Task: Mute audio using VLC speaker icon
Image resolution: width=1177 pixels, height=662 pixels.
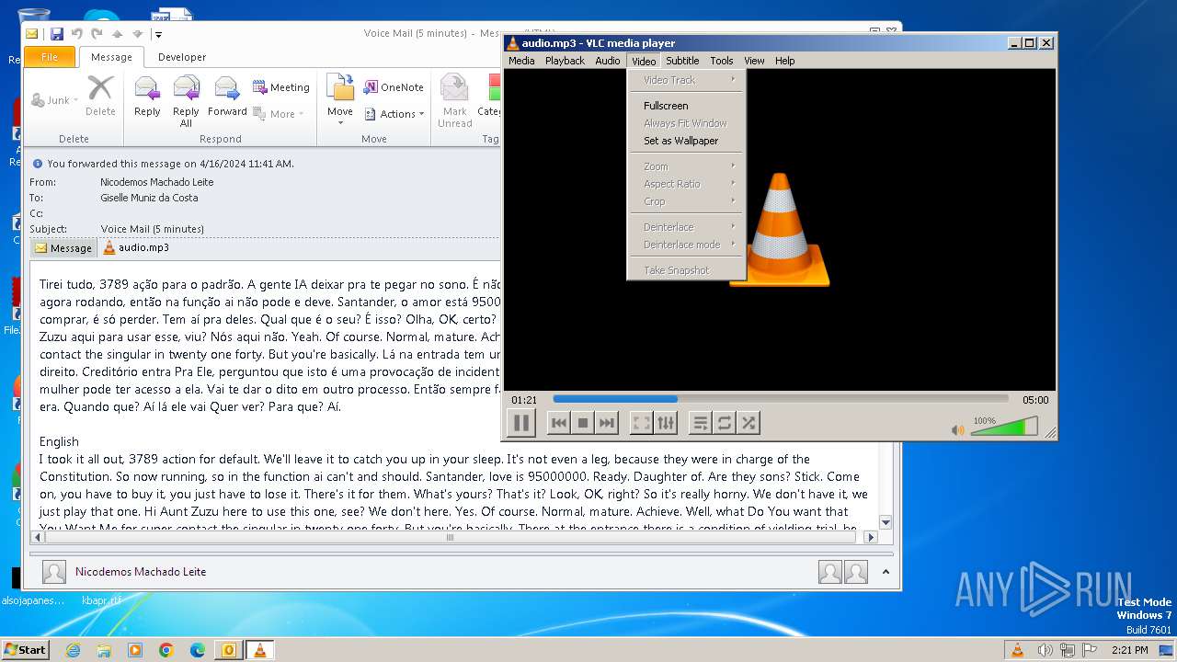Action: tap(957, 429)
